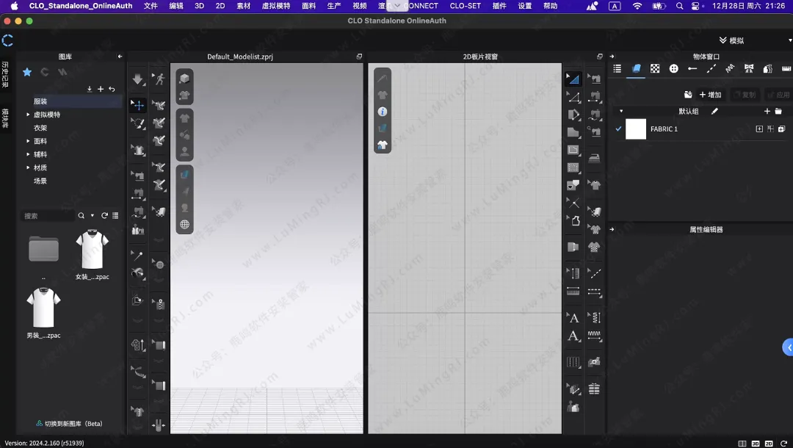Expand the 虚拟模特 tree item
The height and width of the screenshot is (448, 793).
click(28, 115)
